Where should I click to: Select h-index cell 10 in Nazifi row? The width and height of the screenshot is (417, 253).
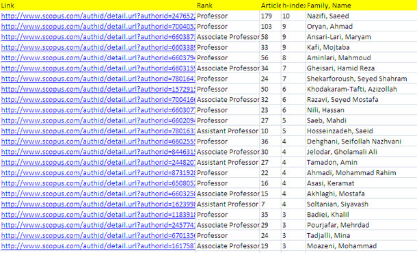click(x=293, y=16)
